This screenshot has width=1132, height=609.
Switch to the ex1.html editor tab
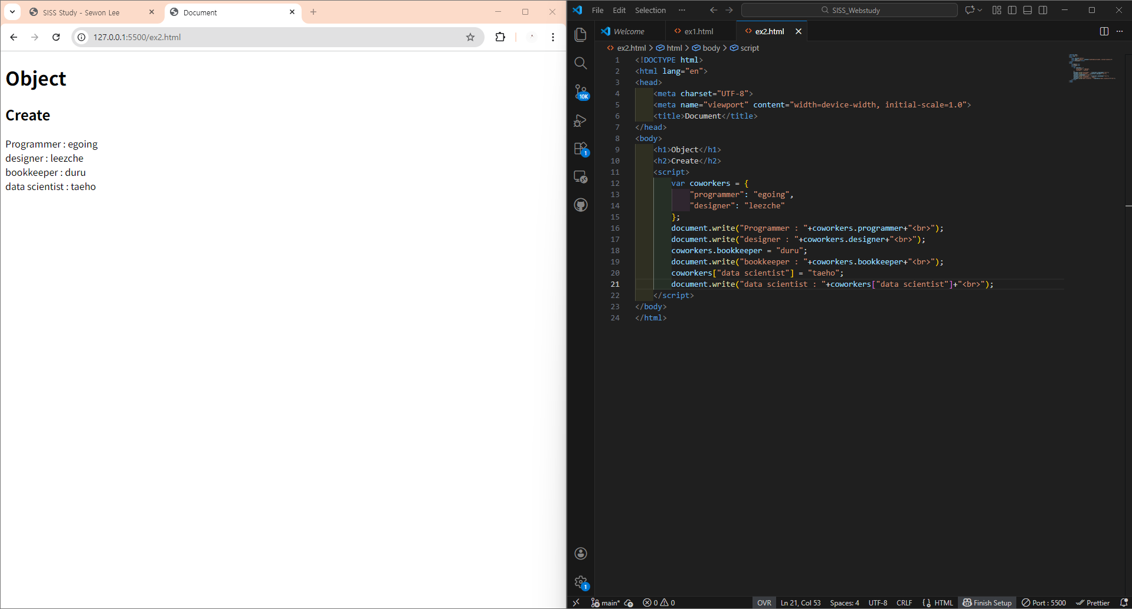click(x=699, y=31)
